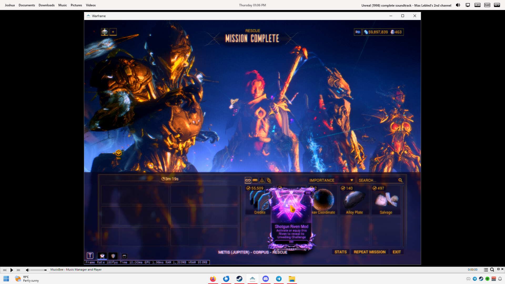Switch to Warframe taskbar icon

click(x=252, y=279)
